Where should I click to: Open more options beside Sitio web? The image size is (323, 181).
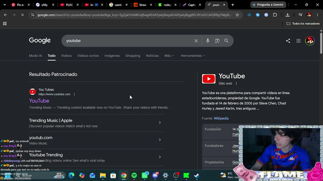236,83
